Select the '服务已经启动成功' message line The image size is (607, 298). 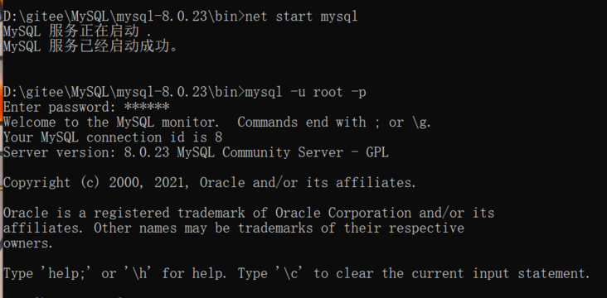click(90, 46)
